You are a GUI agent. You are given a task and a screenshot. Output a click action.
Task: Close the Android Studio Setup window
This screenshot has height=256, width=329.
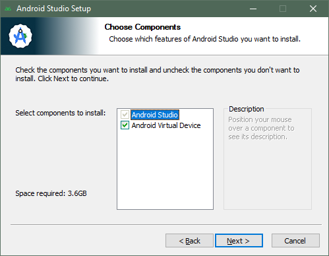313,9
